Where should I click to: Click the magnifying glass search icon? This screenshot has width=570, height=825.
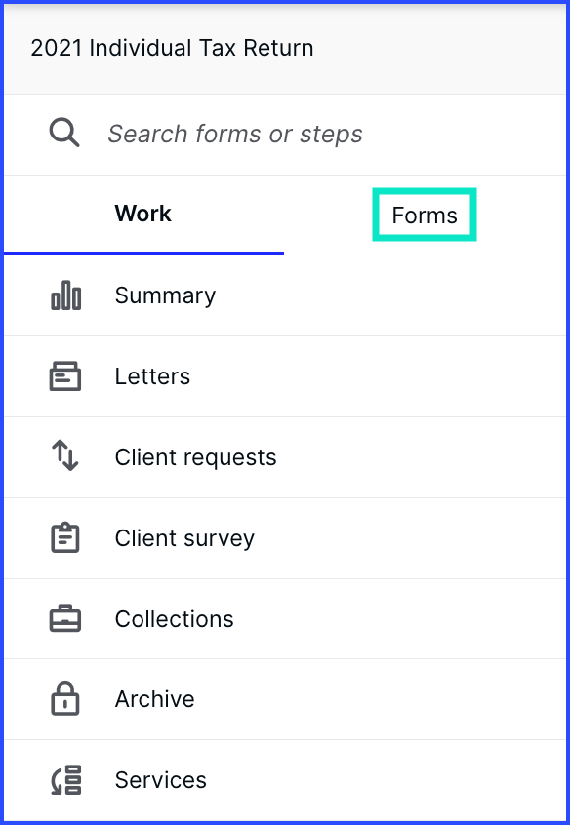pyautogui.click(x=64, y=133)
